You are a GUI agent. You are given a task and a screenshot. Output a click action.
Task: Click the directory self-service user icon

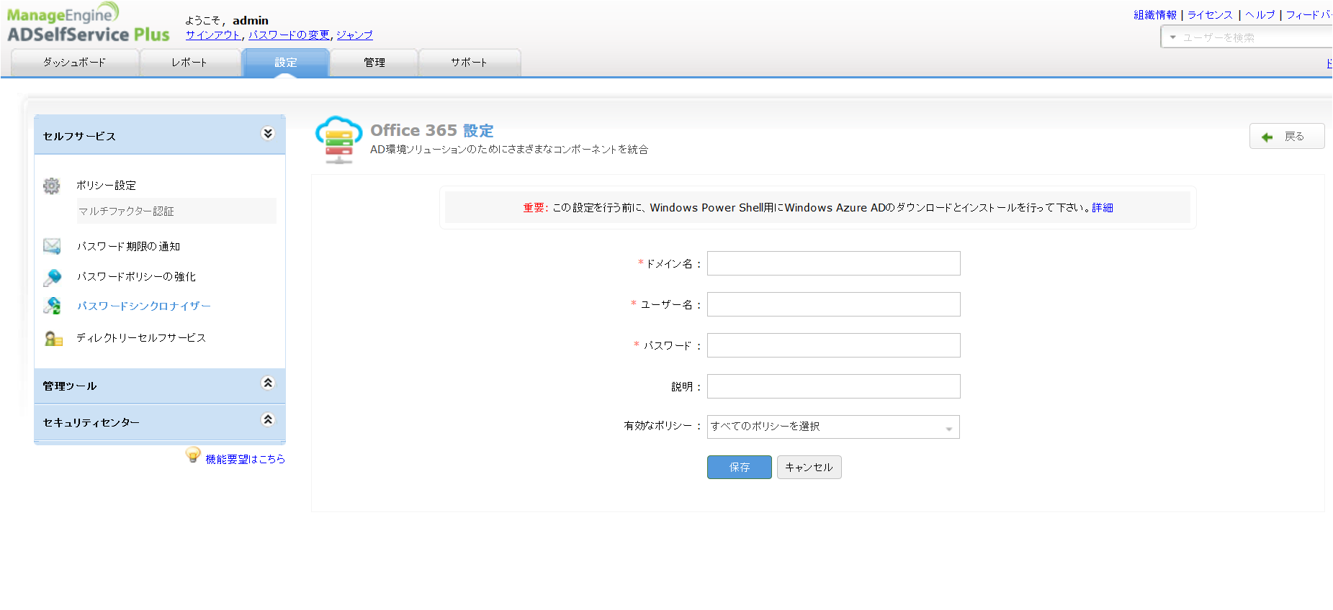tap(53, 338)
